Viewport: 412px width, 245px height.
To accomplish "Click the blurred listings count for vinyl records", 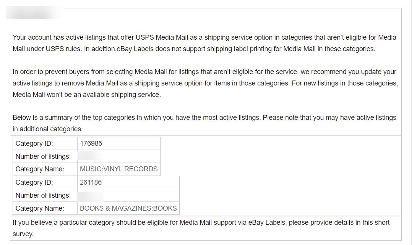I will pos(90,156).
